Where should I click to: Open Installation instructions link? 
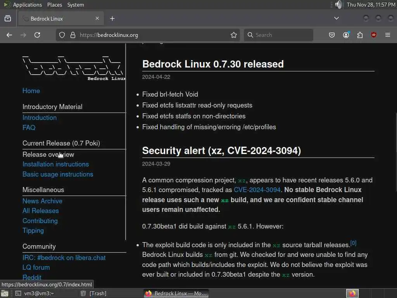click(x=56, y=164)
